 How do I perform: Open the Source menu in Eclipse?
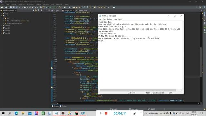pos(14,4)
